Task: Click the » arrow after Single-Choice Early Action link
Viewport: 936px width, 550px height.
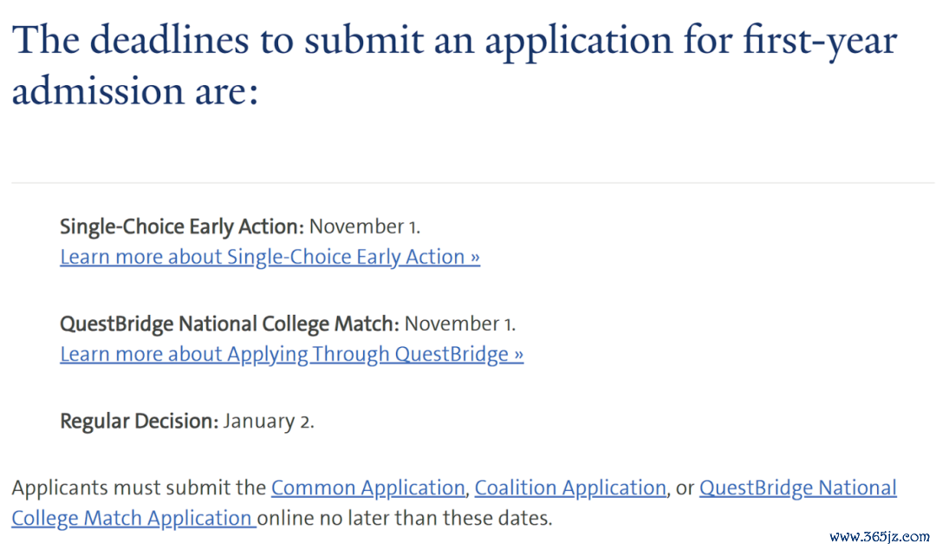Action: 475,257
